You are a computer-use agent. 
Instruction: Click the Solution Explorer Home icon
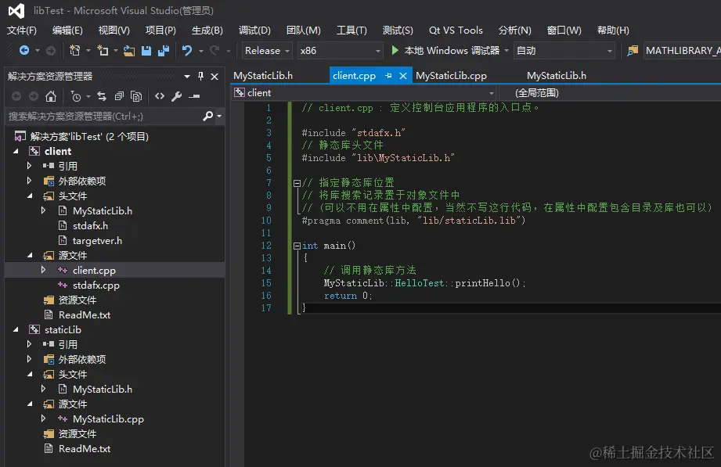coord(51,96)
